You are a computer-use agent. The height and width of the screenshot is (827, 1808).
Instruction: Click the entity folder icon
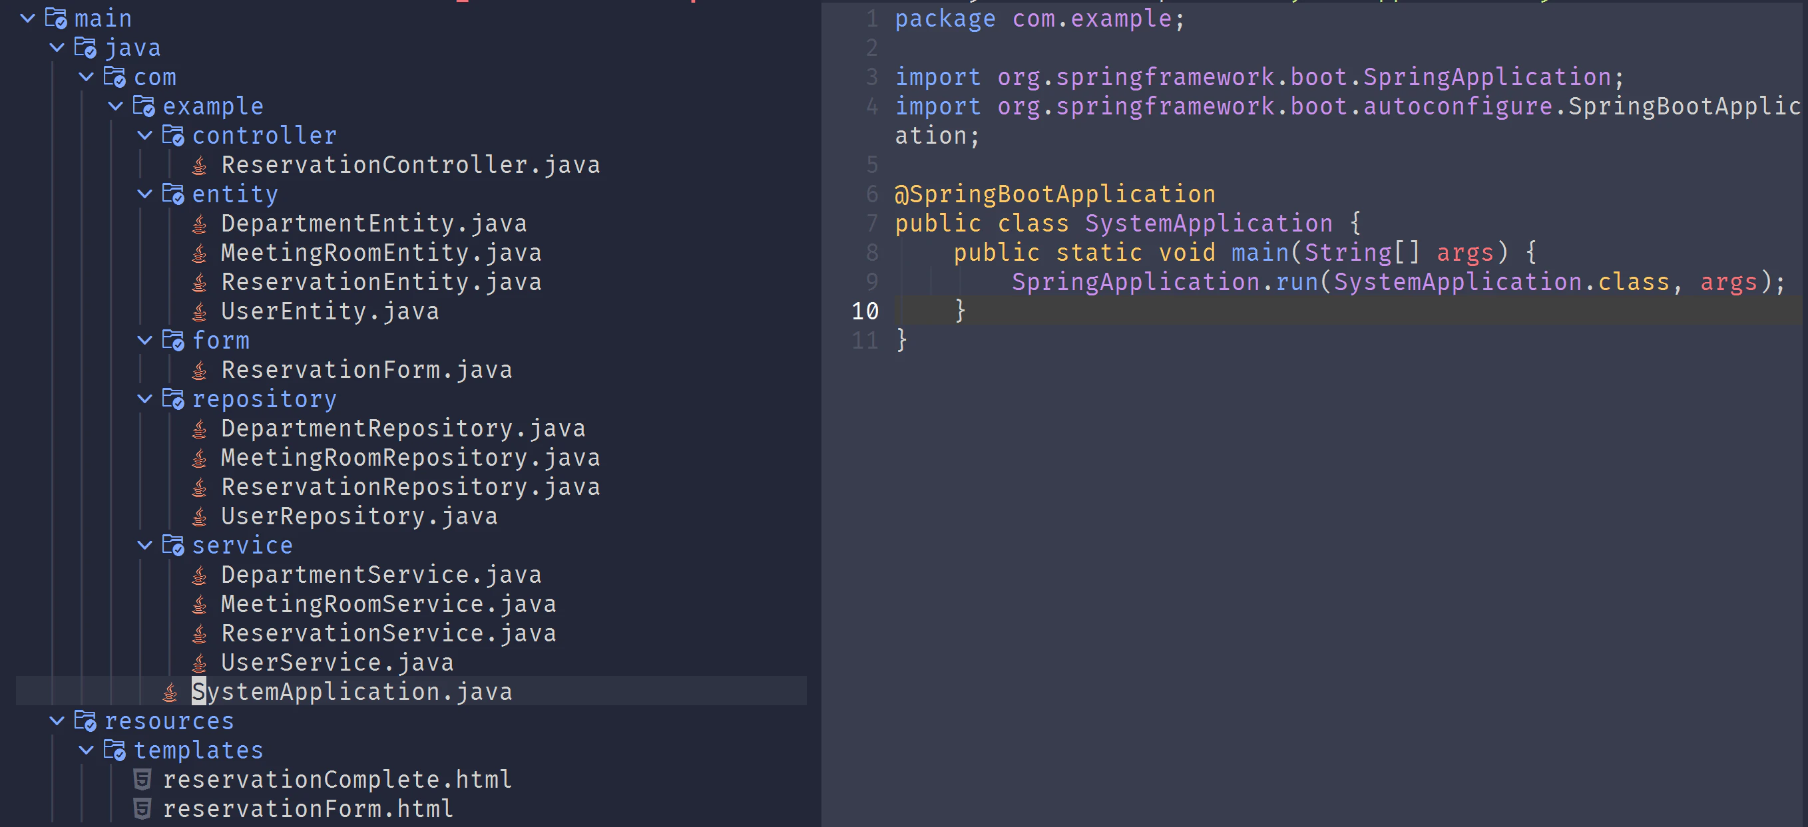[173, 194]
